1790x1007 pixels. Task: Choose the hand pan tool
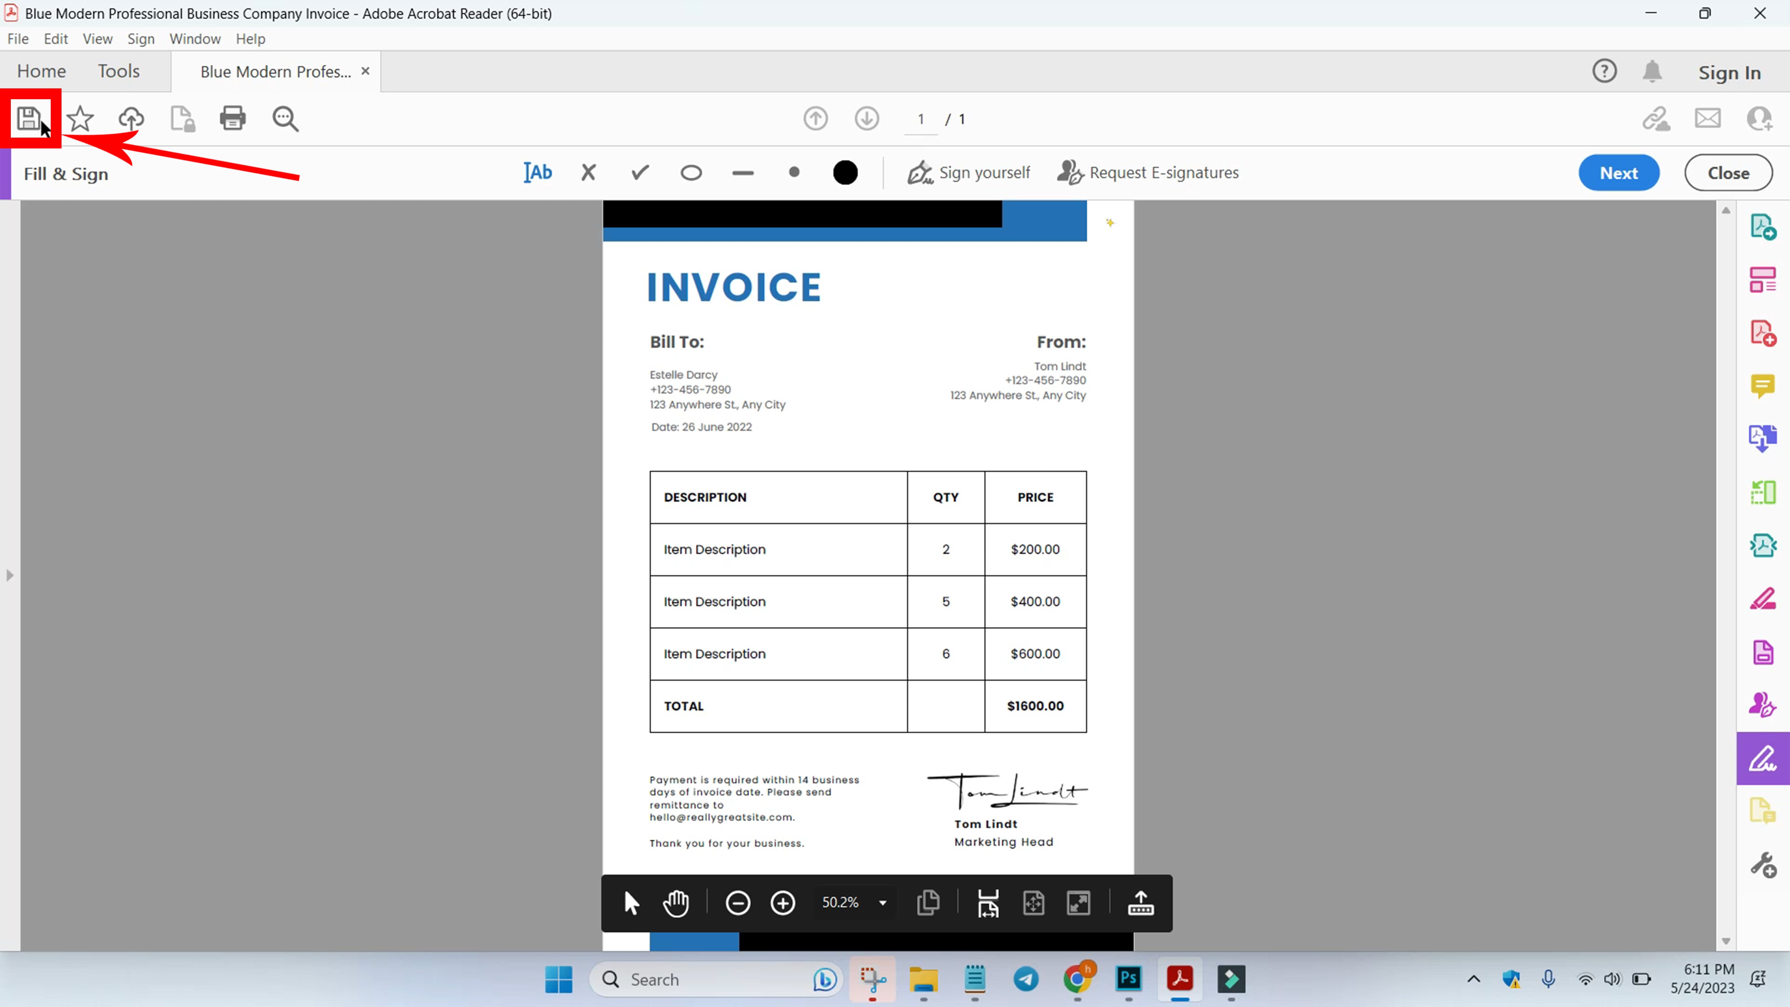[x=675, y=903]
